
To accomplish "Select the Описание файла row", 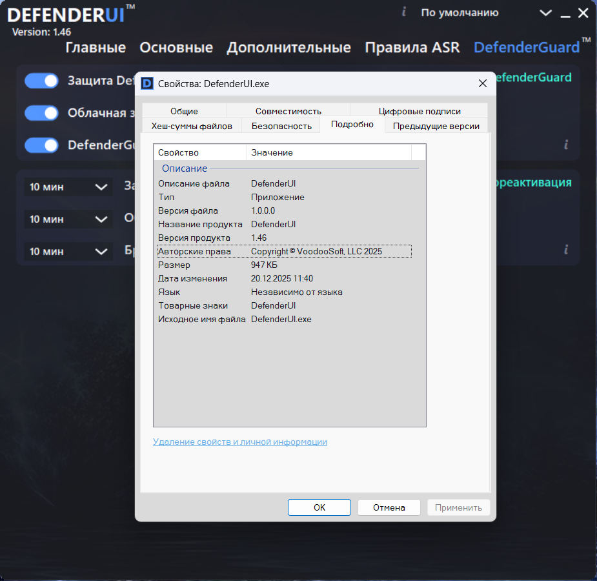I will tap(284, 183).
